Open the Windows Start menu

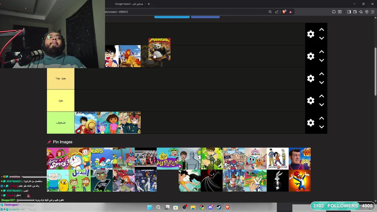click(x=150, y=207)
